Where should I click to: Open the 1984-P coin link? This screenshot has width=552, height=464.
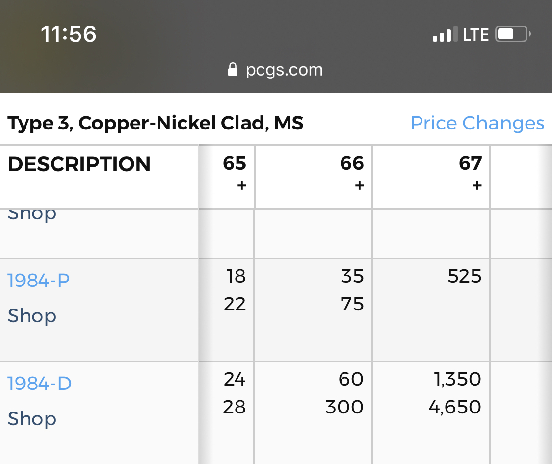click(x=38, y=280)
